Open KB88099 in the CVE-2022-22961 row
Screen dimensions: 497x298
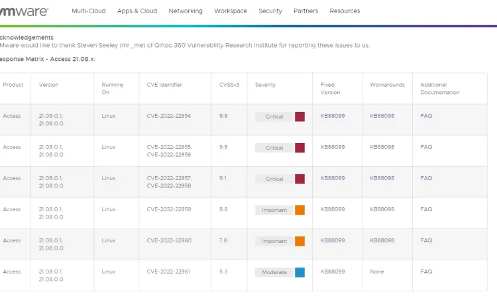pyautogui.click(x=333, y=272)
